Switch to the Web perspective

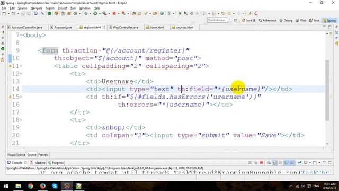point(301,20)
